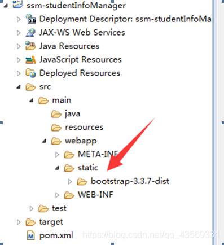This screenshot has width=224, height=245.
Task: Select the ssm-studentInfoManager project label
Action: click(76, 5)
